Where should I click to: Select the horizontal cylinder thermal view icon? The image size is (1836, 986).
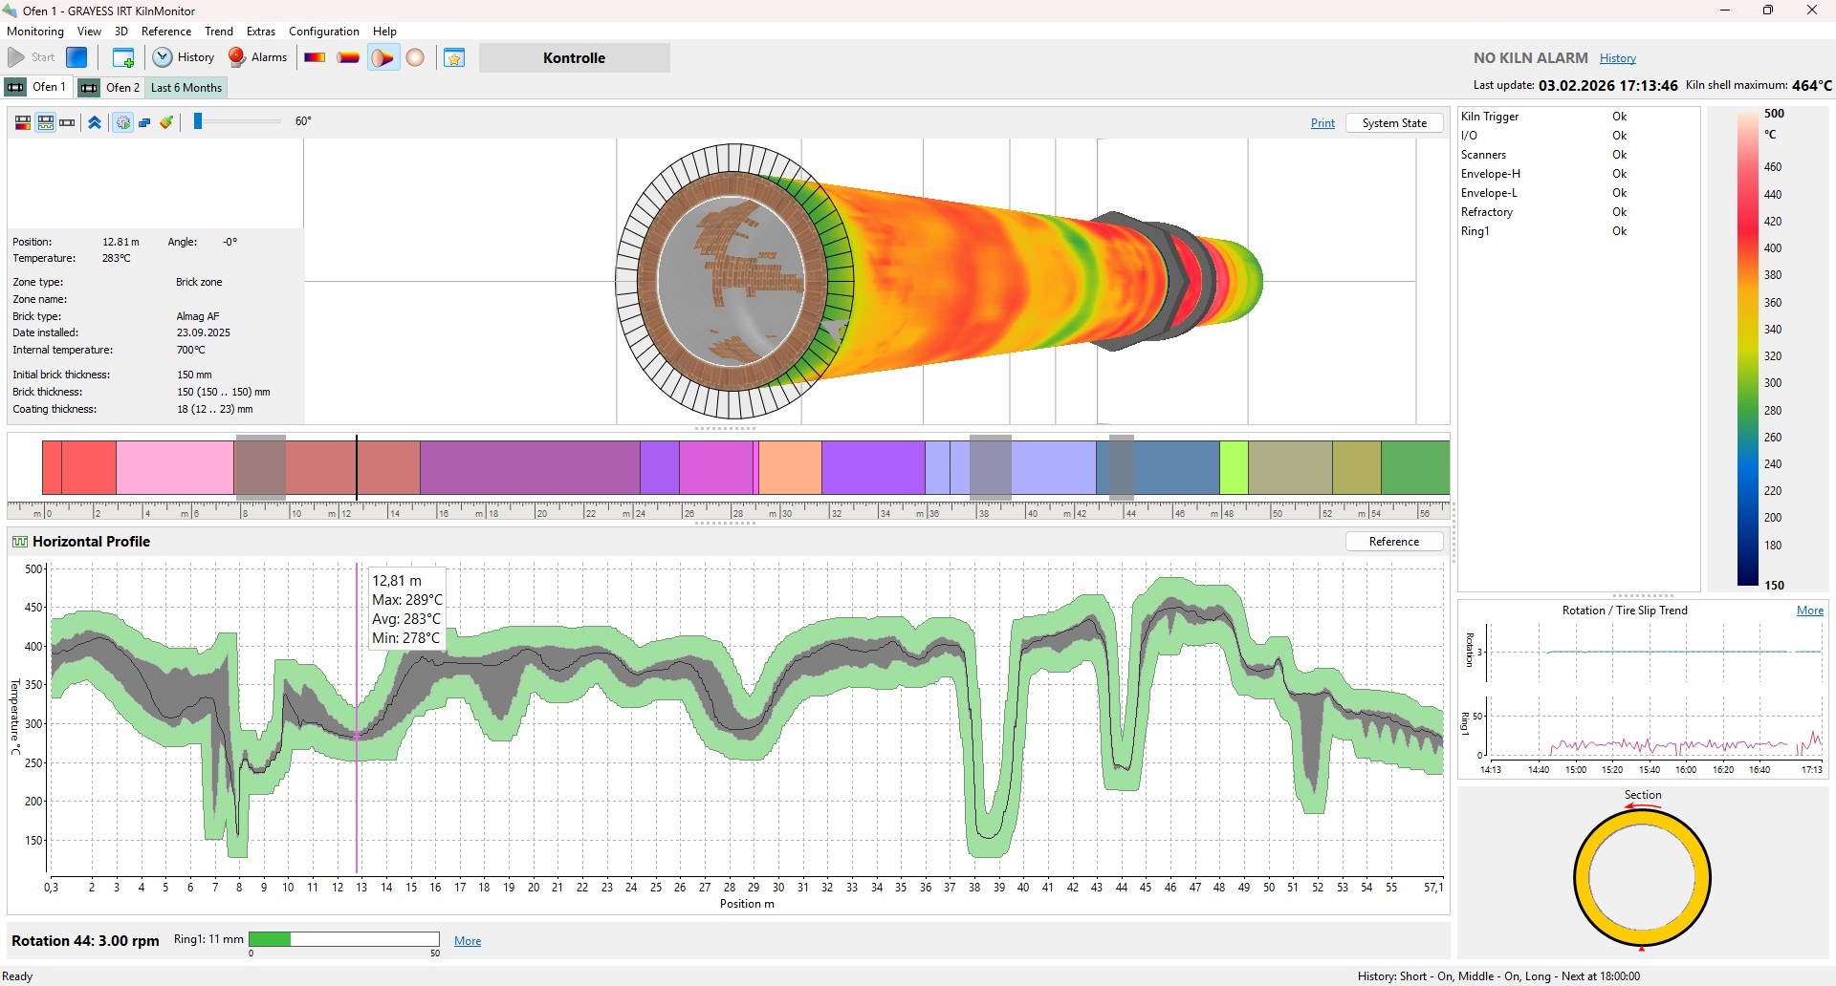tap(348, 57)
